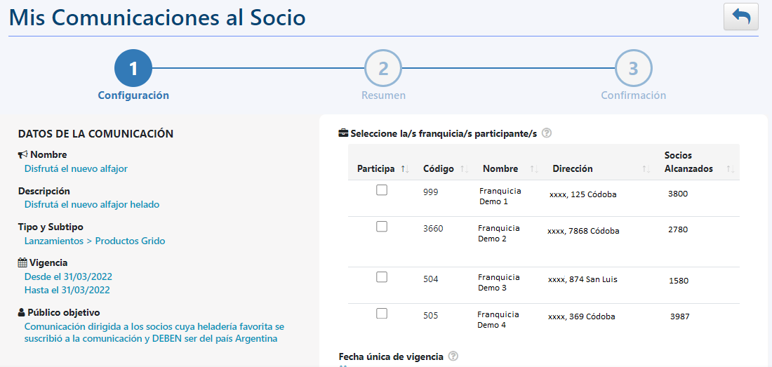The image size is (772, 367).
Task: Check Participa box for Franquicia Demo 1
Action: (382, 190)
